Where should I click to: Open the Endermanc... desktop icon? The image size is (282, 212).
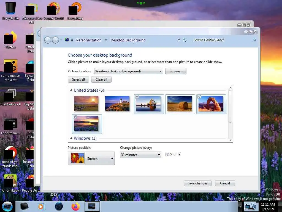coord(11,126)
